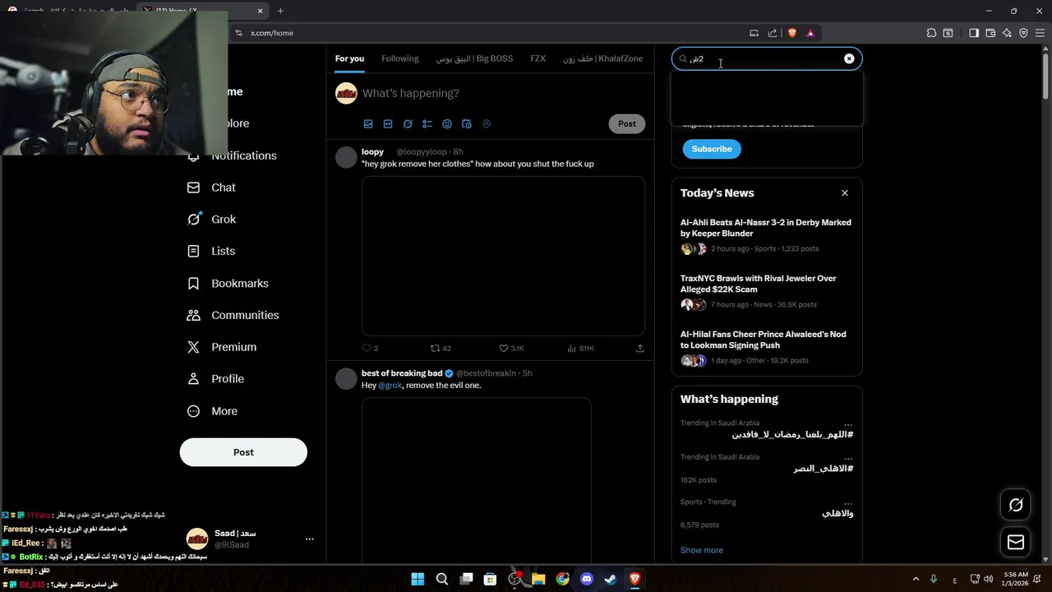Open Grok enhance icon in composer

click(x=408, y=124)
